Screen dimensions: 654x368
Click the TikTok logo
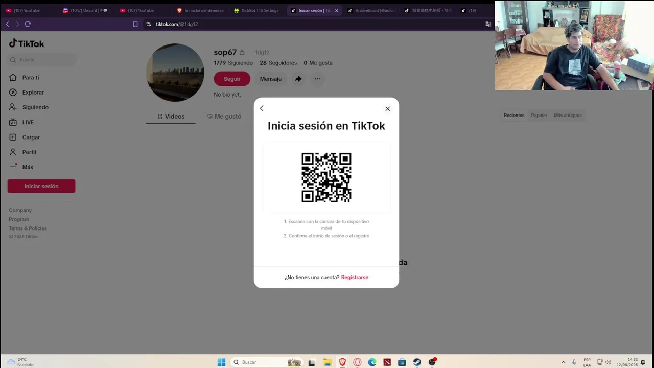27,43
